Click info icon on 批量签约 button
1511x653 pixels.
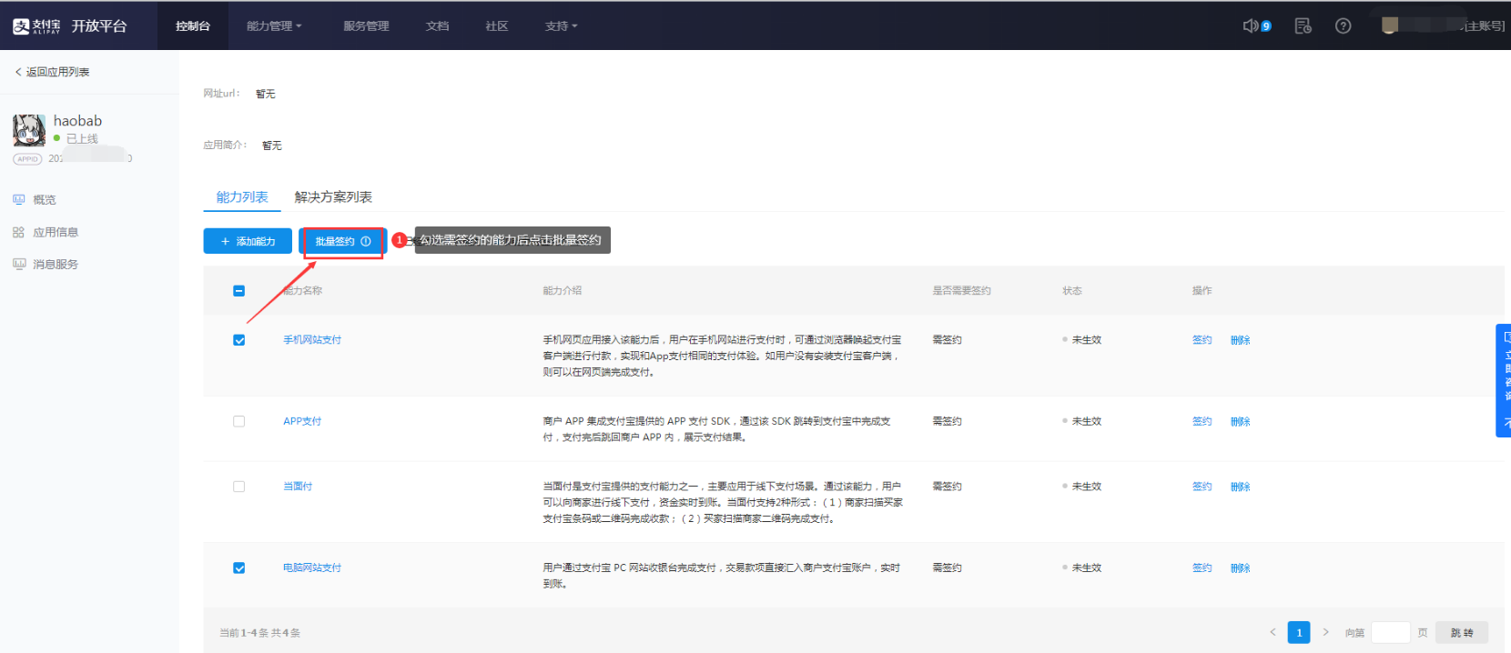[x=366, y=241]
